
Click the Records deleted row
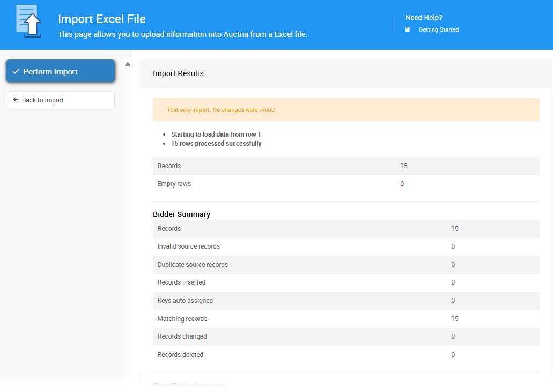(x=346, y=354)
